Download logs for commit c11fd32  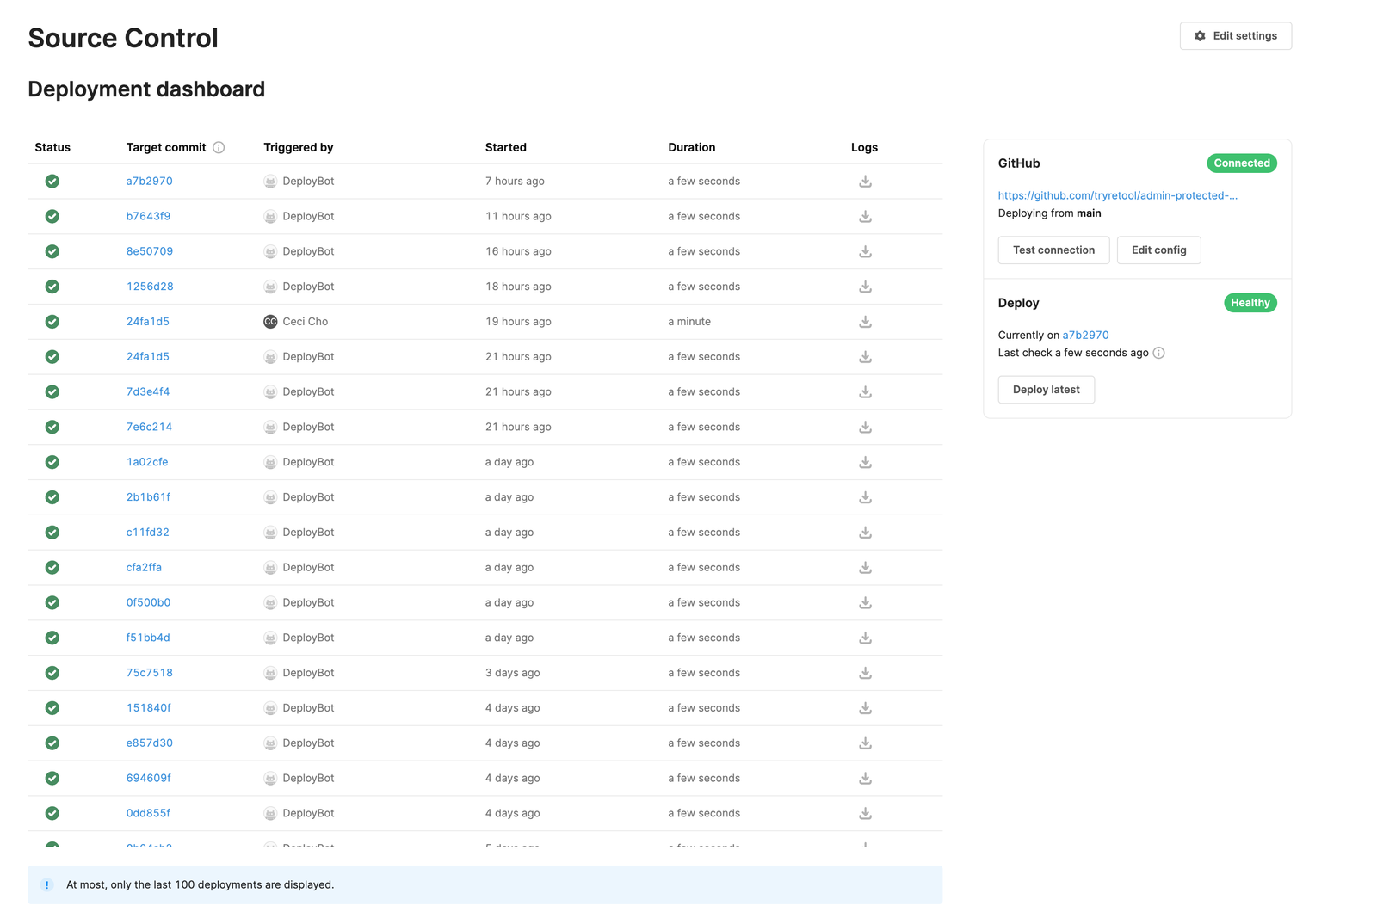tap(865, 533)
